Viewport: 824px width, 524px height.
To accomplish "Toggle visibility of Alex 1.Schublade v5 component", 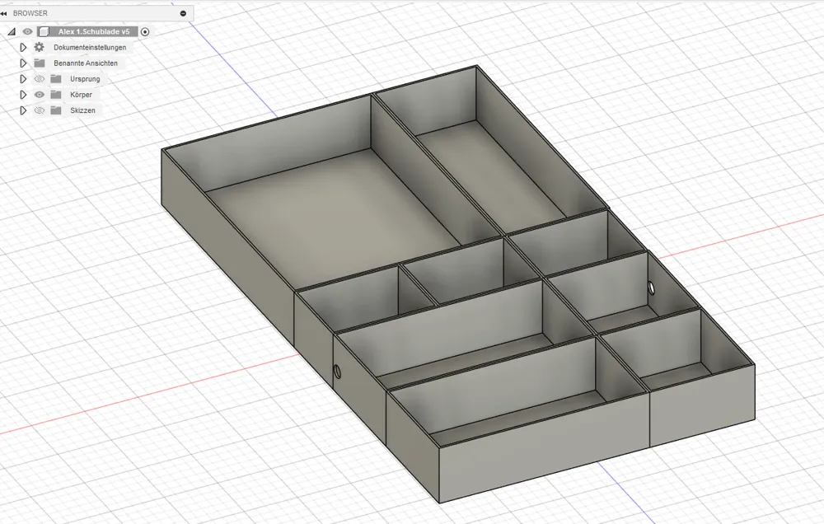I will click(27, 31).
